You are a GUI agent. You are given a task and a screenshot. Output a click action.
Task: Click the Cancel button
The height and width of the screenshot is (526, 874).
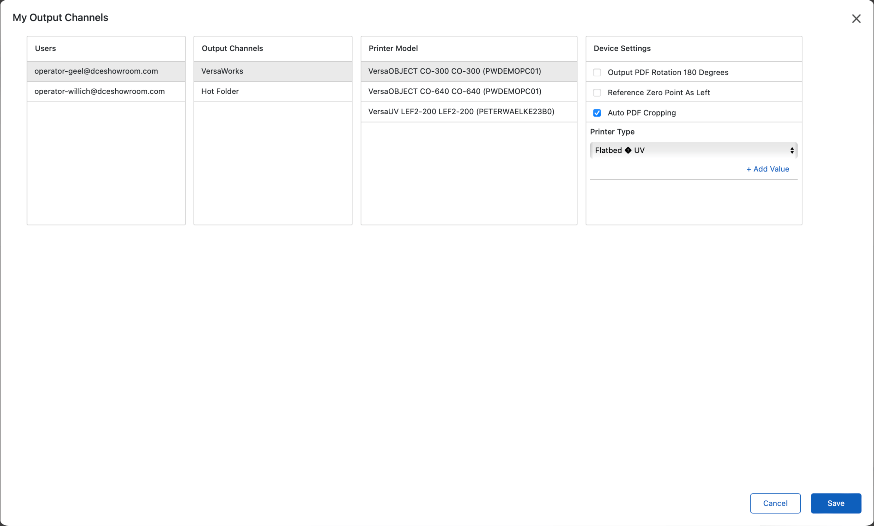click(x=775, y=503)
